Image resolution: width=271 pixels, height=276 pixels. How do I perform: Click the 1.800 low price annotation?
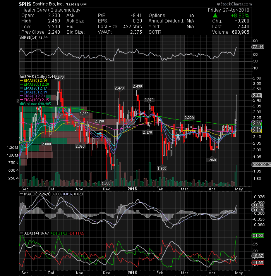point(106,183)
